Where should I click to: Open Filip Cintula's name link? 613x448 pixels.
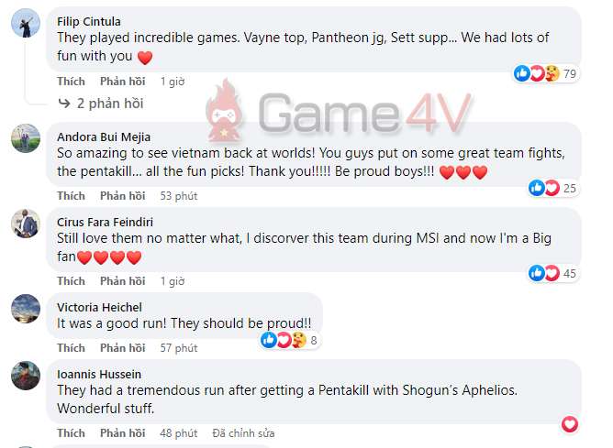tap(89, 21)
